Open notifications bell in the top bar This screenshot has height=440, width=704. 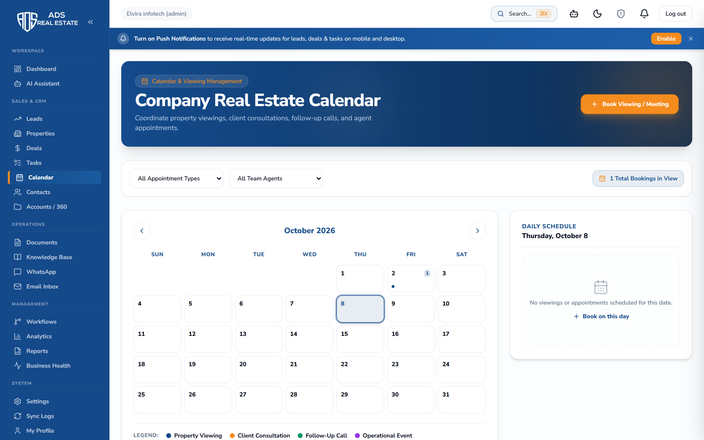point(644,14)
